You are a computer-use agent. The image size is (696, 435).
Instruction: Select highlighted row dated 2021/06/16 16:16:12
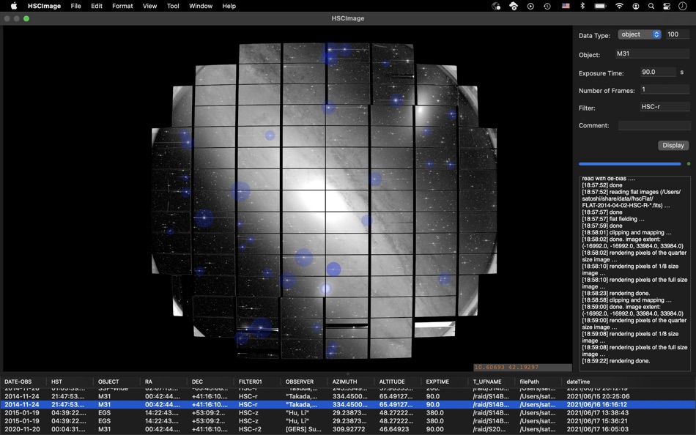(348, 404)
